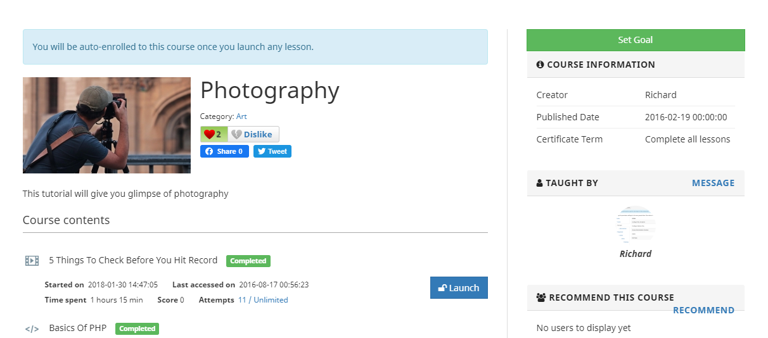Click the red heart like icon
The width and height of the screenshot is (768, 338).
pyautogui.click(x=209, y=134)
